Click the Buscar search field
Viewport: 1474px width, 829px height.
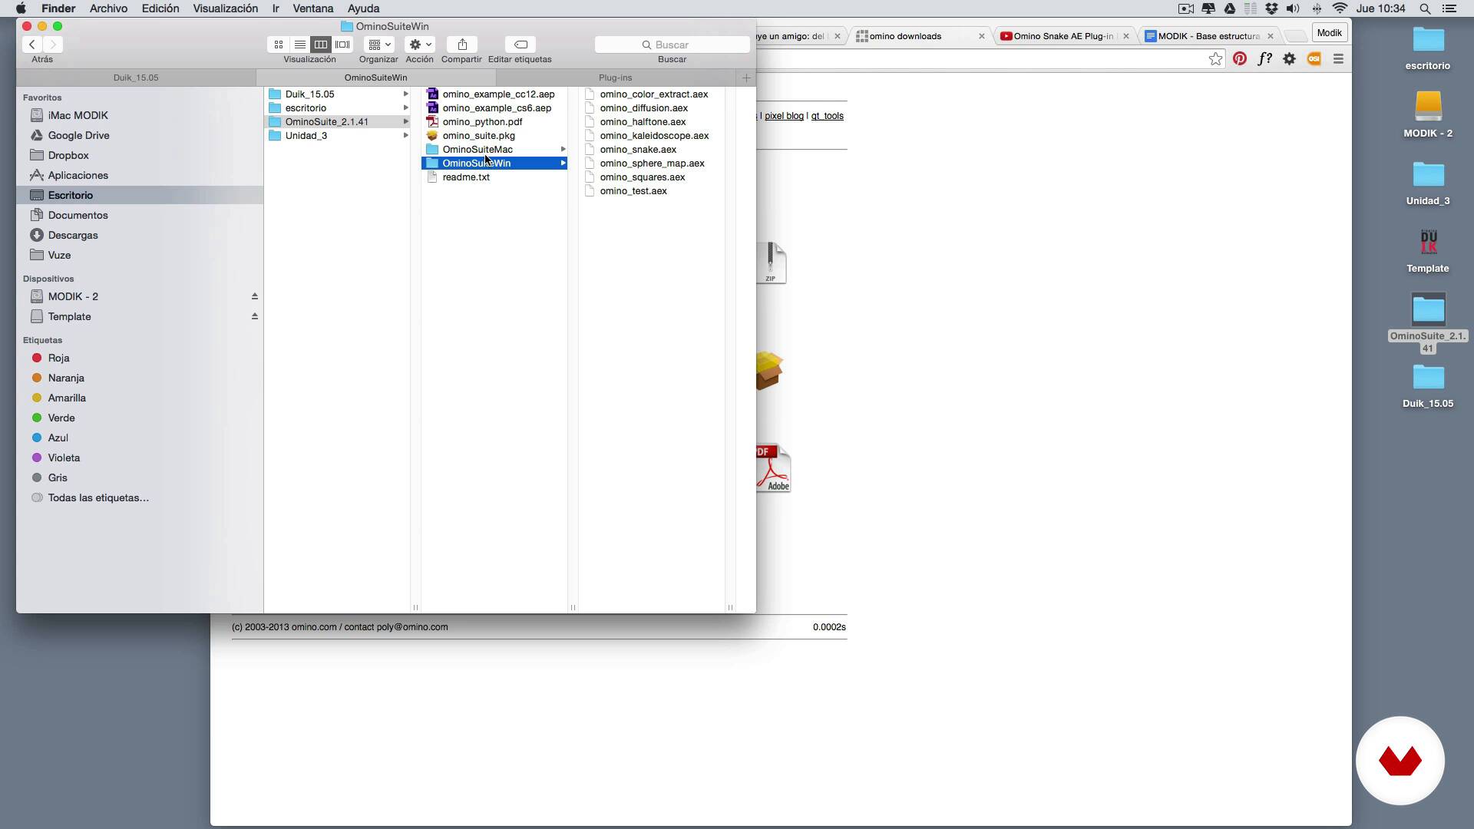(672, 45)
